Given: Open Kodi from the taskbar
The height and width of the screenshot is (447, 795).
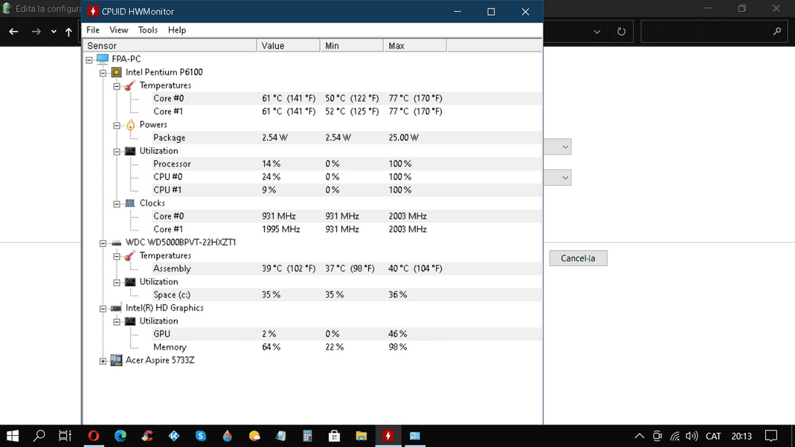Looking at the screenshot, I should click(x=174, y=436).
